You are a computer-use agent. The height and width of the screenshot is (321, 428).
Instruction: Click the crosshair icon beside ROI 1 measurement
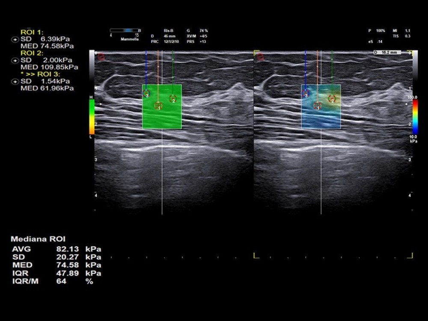16,39
